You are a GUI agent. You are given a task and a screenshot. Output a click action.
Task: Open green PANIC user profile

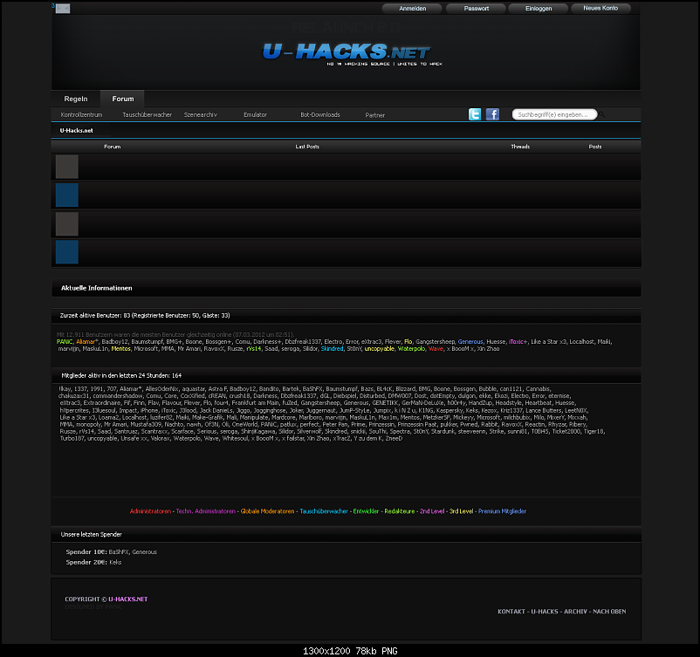65,341
